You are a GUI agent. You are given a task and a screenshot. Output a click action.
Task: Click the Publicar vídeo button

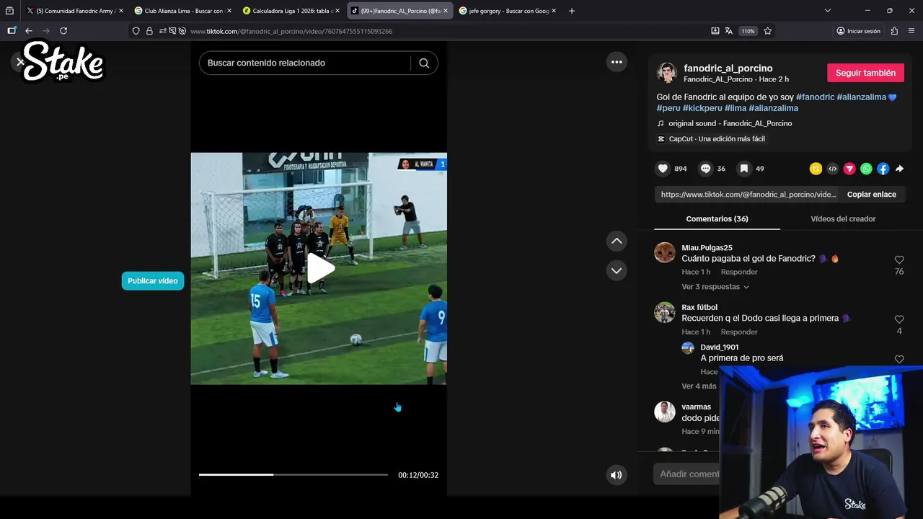[x=153, y=281]
